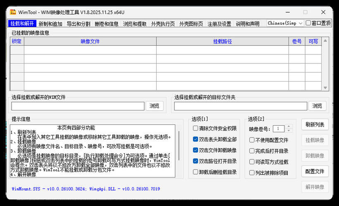Click the 可写 column header
The width and height of the screenshot is (339, 206).
click(313, 41)
